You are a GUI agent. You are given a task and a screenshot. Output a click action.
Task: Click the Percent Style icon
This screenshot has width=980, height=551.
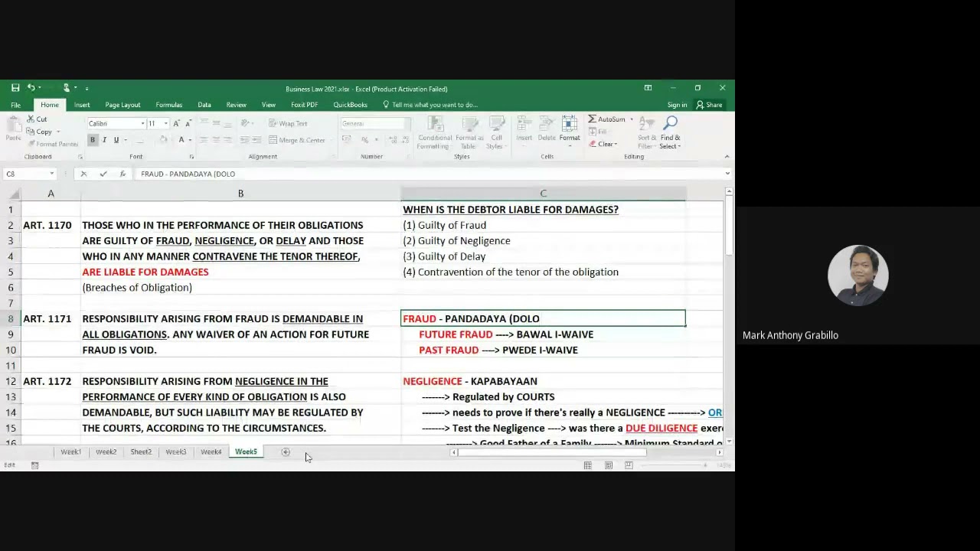[x=364, y=140]
